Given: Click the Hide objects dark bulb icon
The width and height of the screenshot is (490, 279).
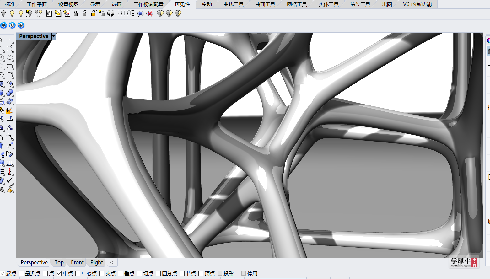Looking at the screenshot, I should (x=3, y=13).
